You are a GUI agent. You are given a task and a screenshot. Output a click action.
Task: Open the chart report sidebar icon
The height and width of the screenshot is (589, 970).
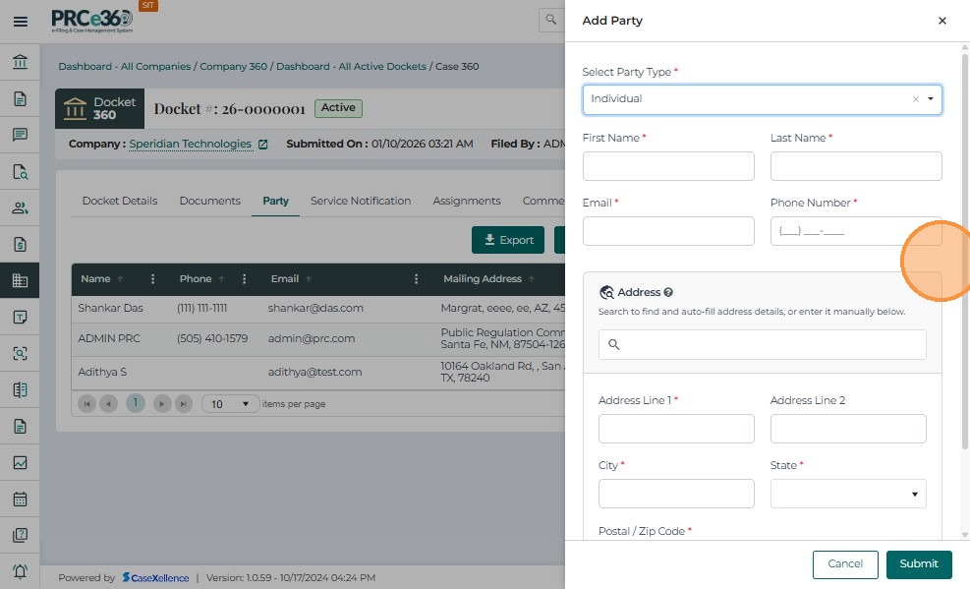[x=20, y=462]
